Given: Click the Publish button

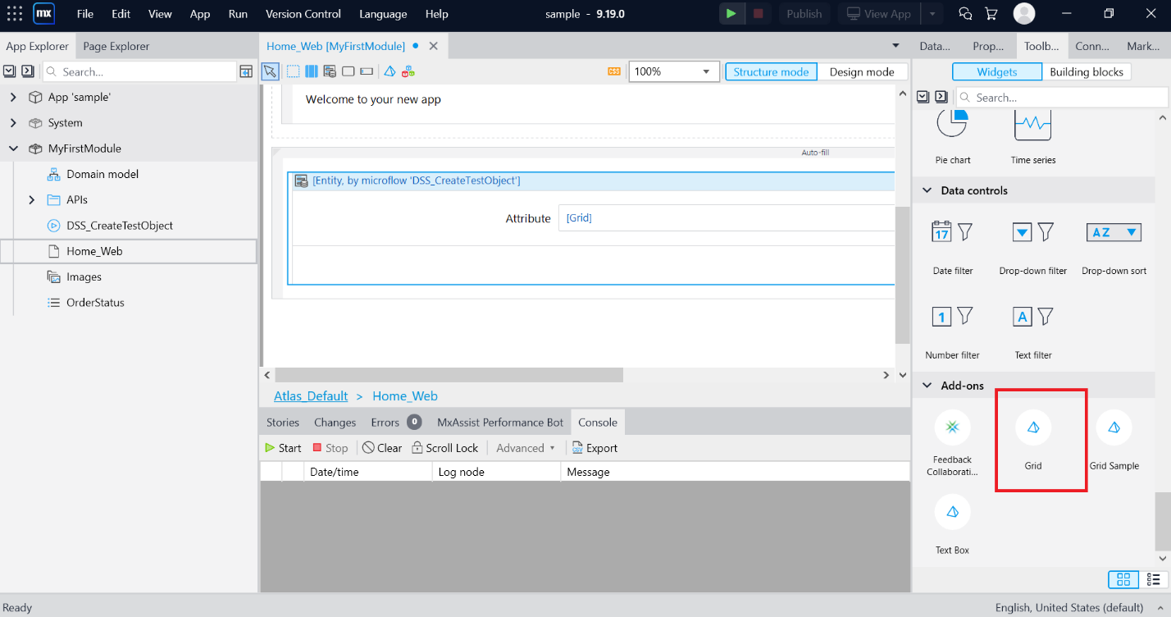Looking at the screenshot, I should [x=804, y=14].
